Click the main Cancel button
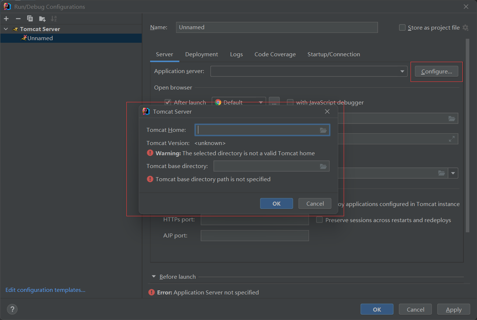Image resolution: width=477 pixels, height=320 pixels. (415, 309)
